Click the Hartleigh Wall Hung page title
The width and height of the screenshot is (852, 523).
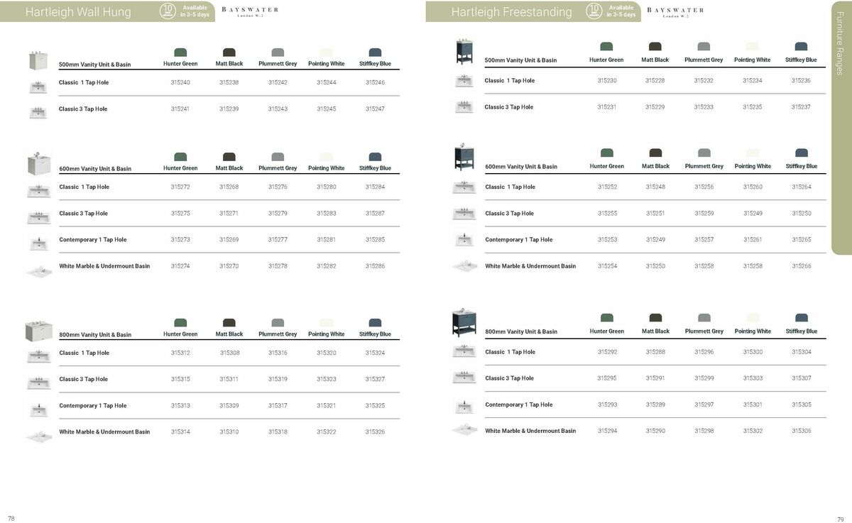pos(78,12)
